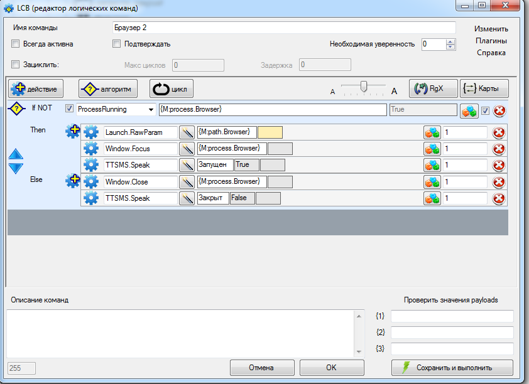Viewport: 529px width, 384px height.
Task: Click the Описание команд text area
Action: tap(180, 334)
